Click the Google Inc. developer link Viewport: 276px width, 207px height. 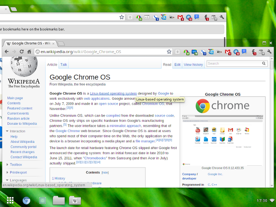(x=215, y=174)
